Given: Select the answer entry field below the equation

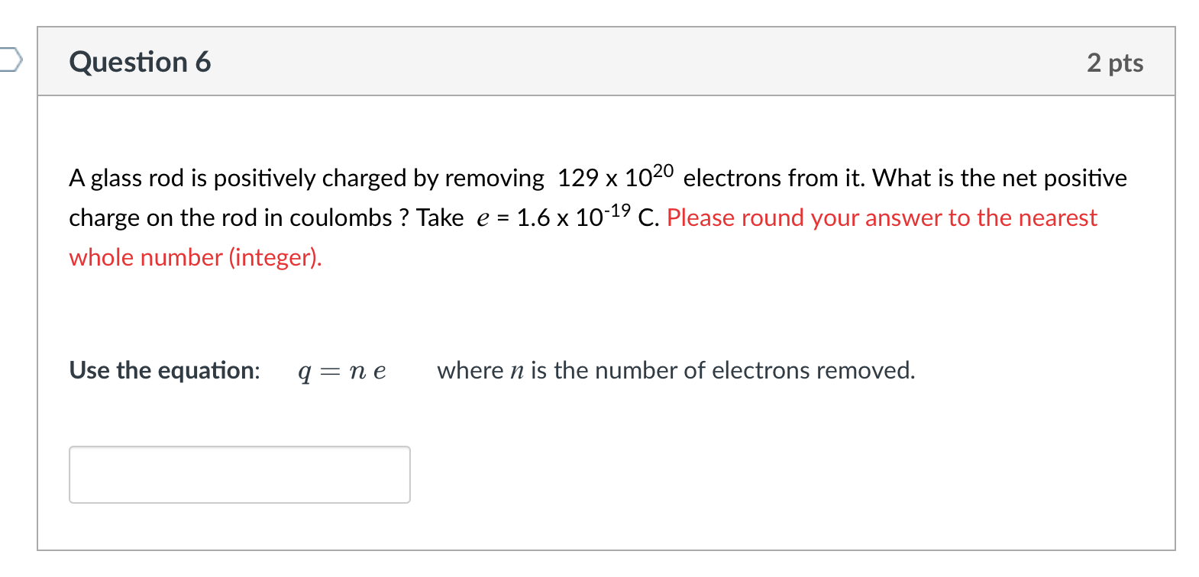Looking at the screenshot, I should 239,474.
